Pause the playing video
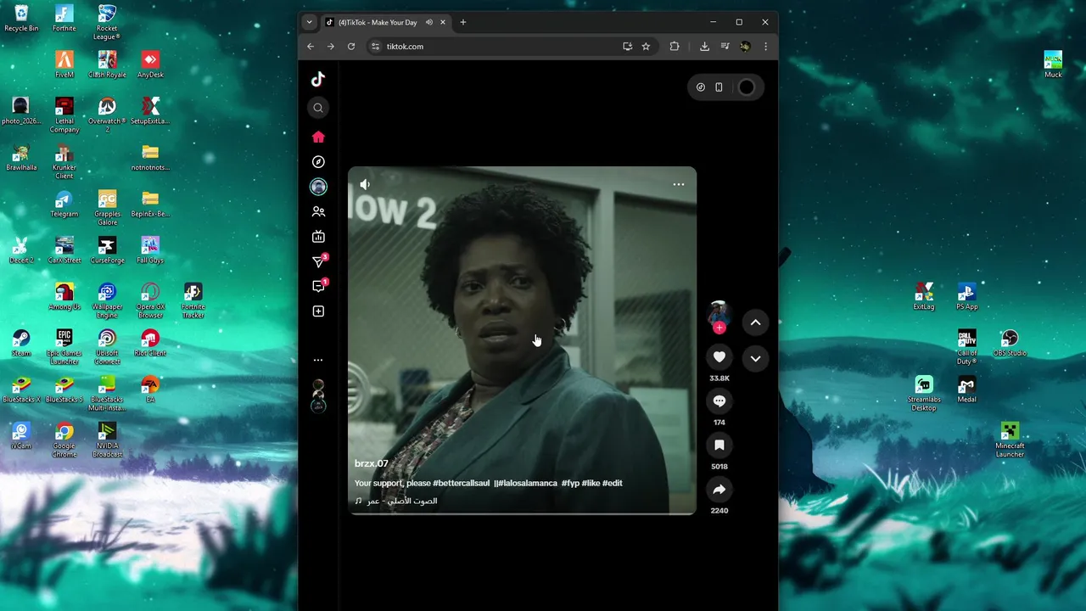 click(x=522, y=339)
